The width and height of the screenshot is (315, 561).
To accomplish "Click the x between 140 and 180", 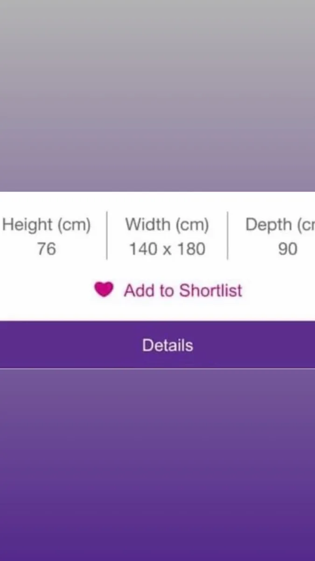I will coord(167,250).
